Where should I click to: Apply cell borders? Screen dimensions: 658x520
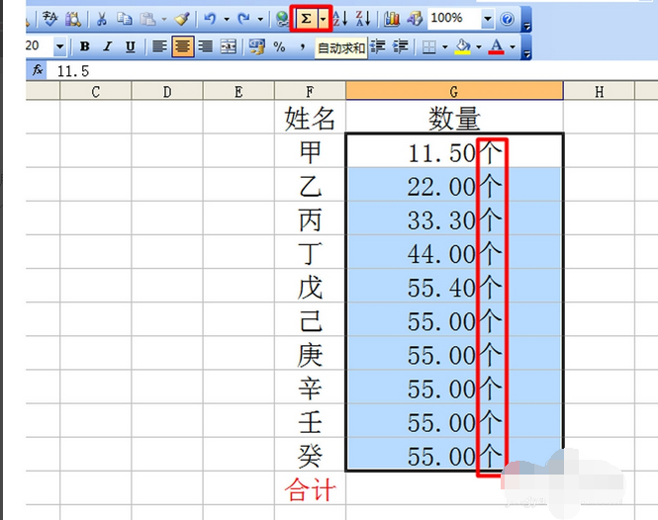click(428, 46)
